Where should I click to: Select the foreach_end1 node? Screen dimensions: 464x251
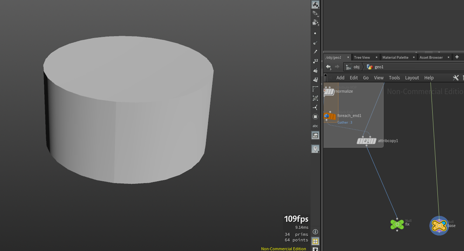tap(330, 116)
